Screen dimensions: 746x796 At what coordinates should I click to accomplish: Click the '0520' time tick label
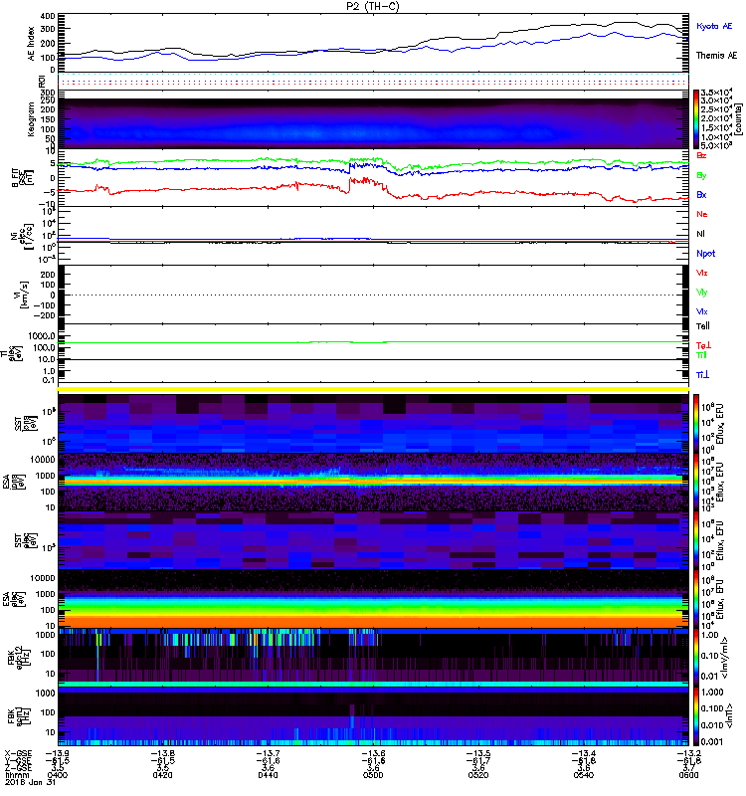[x=478, y=775]
